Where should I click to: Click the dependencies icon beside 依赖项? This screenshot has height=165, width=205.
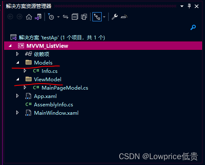[x=29, y=54]
